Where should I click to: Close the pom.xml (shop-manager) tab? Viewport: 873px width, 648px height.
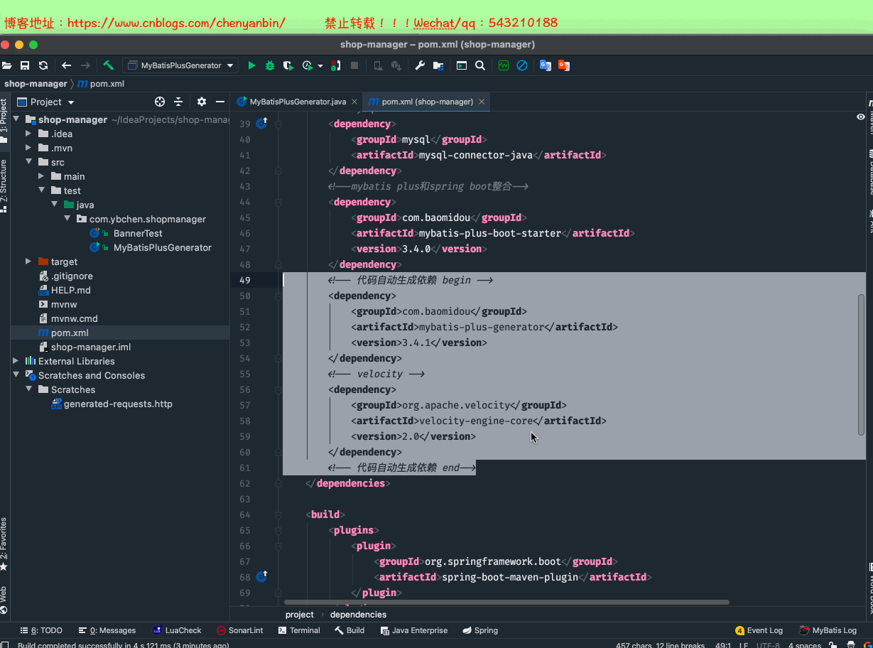point(482,102)
